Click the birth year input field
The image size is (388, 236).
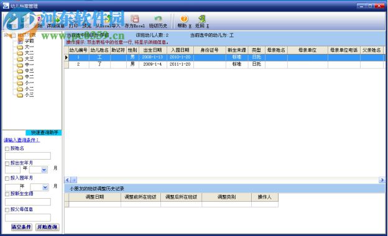coord(12,170)
